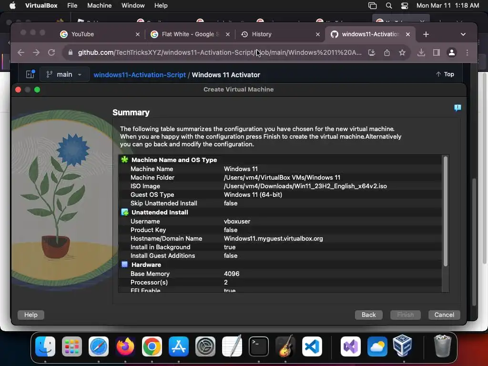Close the YouTube tab

[x=138, y=34]
